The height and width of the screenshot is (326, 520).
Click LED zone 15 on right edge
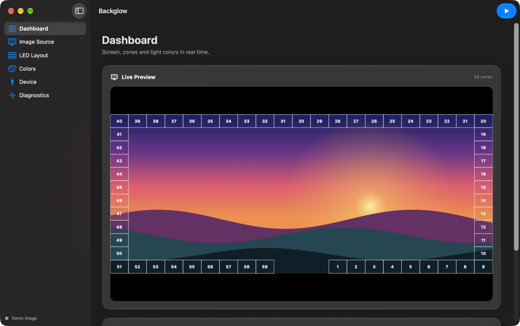tap(483, 187)
